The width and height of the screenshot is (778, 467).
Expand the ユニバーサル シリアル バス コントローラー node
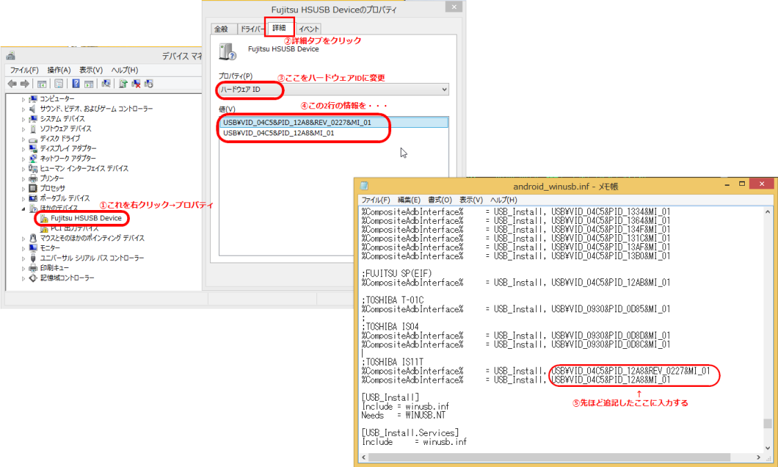pyautogui.click(x=23, y=258)
